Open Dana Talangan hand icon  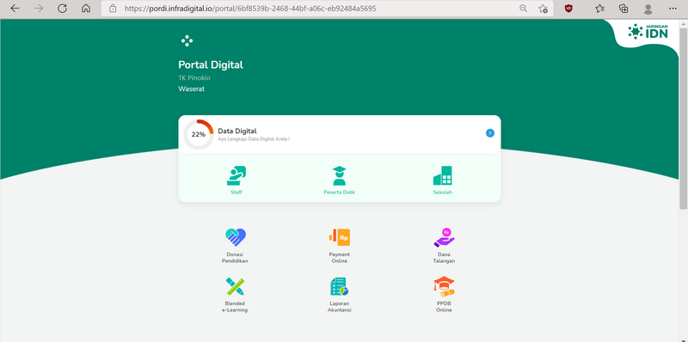444,237
